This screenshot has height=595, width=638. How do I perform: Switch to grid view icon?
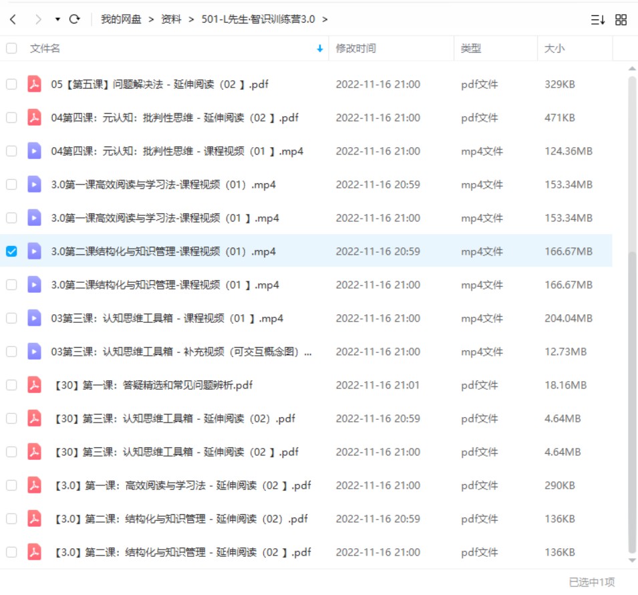(621, 19)
